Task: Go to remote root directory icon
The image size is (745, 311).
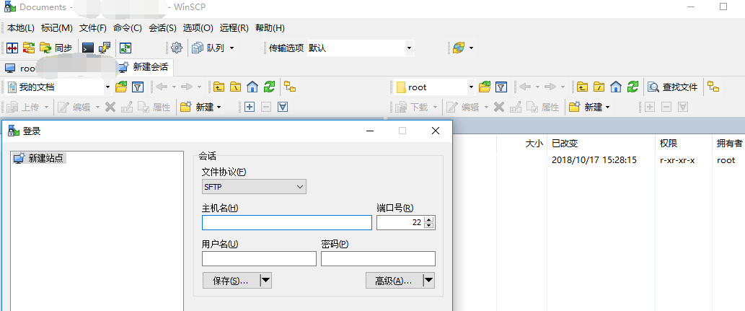Action: (x=599, y=87)
